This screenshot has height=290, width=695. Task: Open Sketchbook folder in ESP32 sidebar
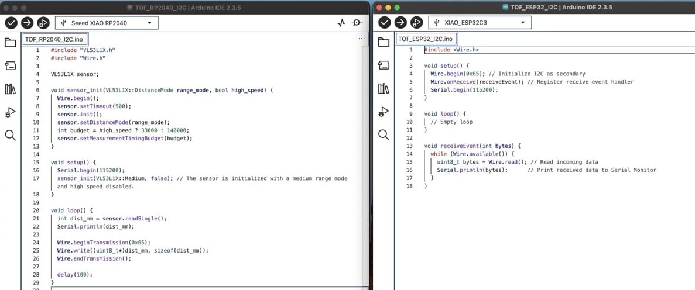384,43
